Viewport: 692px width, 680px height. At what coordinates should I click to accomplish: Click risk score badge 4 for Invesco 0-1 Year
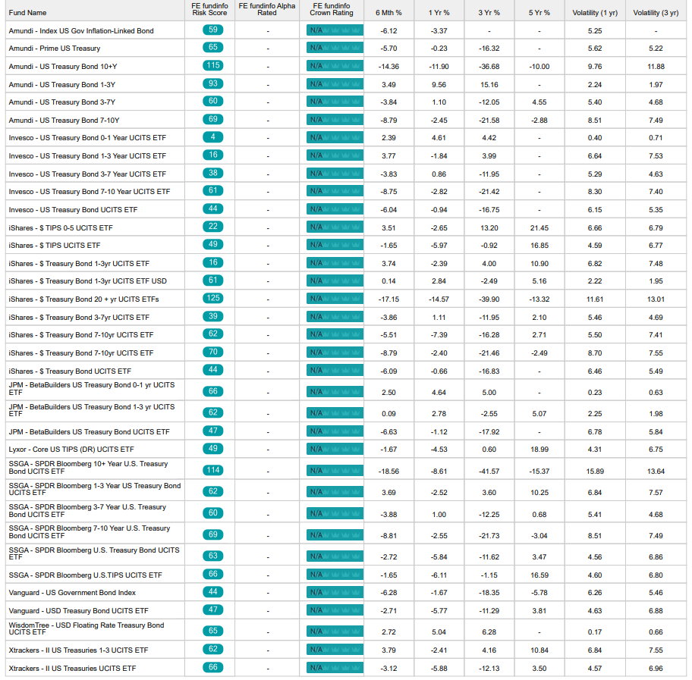click(213, 137)
